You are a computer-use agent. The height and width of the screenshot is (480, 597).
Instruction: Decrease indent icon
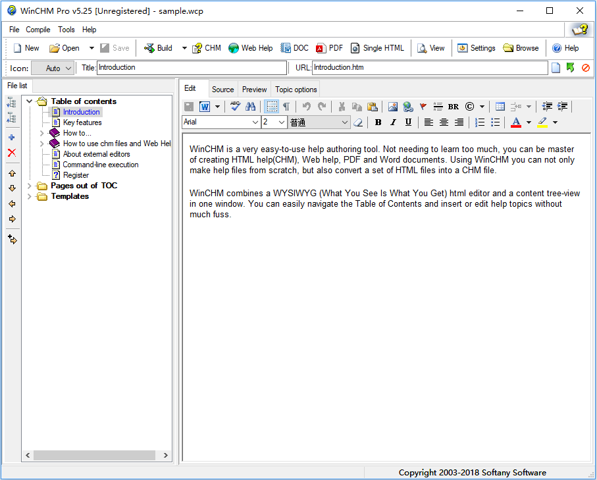coord(547,106)
